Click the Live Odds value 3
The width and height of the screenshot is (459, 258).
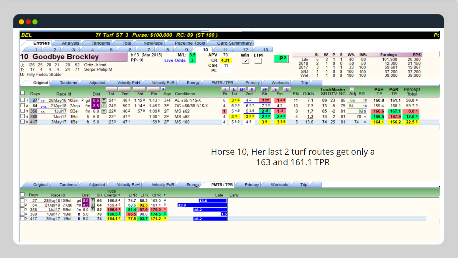coord(192,60)
